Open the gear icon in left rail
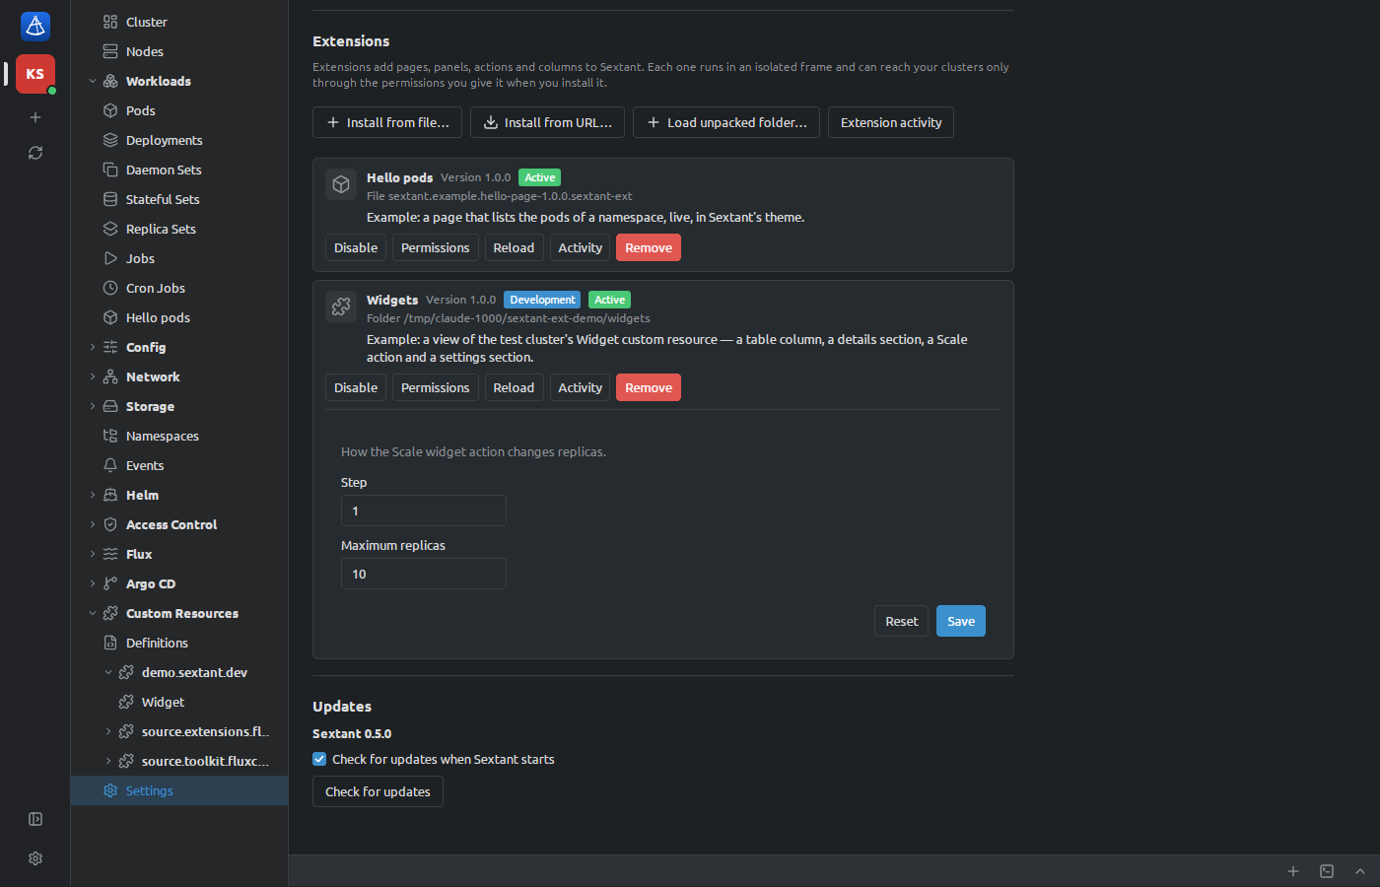The image size is (1380, 887). click(35, 858)
